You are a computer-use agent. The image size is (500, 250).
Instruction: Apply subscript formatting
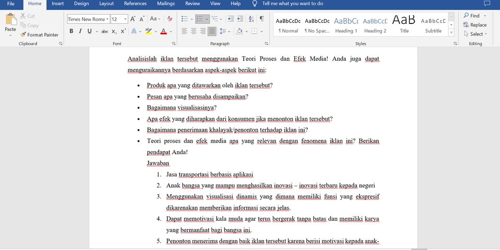point(114,31)
